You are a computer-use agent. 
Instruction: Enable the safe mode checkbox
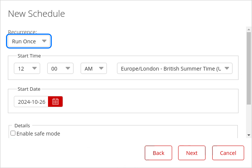pos(13,133)
